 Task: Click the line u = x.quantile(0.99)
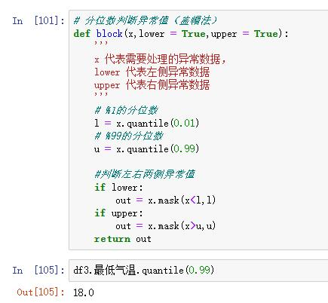click(147, 148)
